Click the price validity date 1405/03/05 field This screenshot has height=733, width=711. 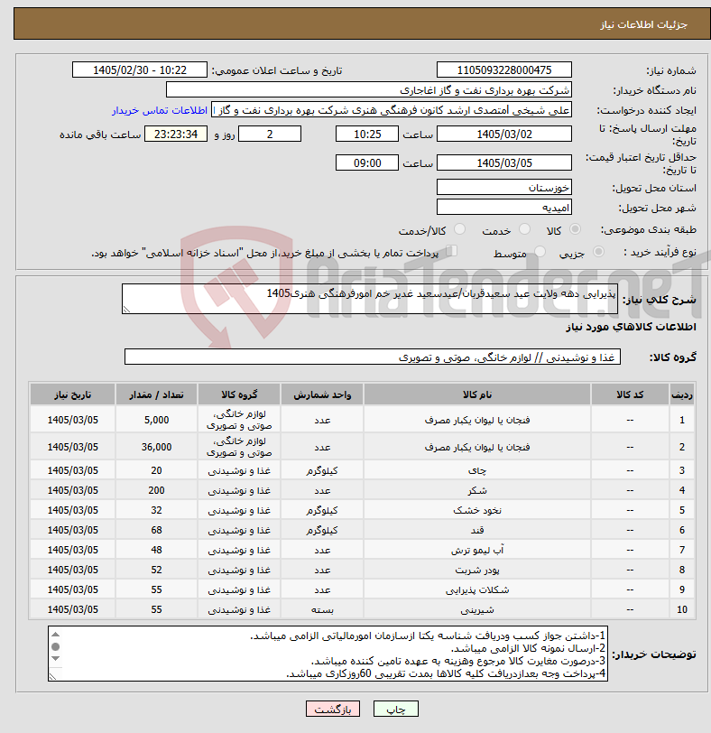pos(504,163)
